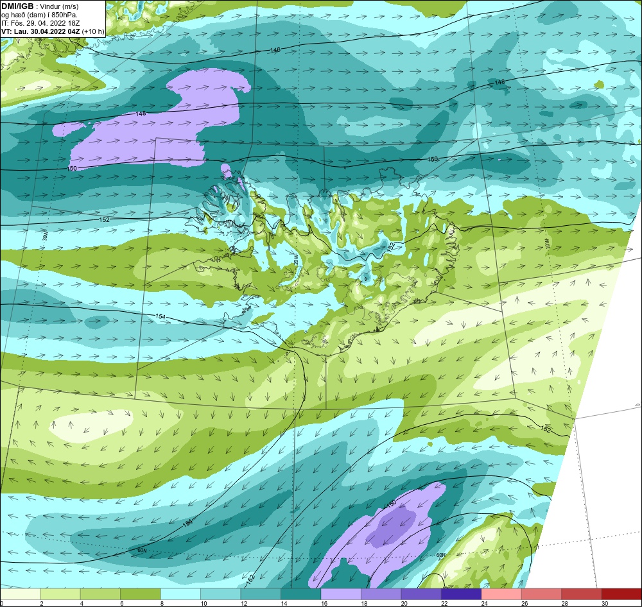
Task: Click the "30W" longitude label
Action: point(45,235)
